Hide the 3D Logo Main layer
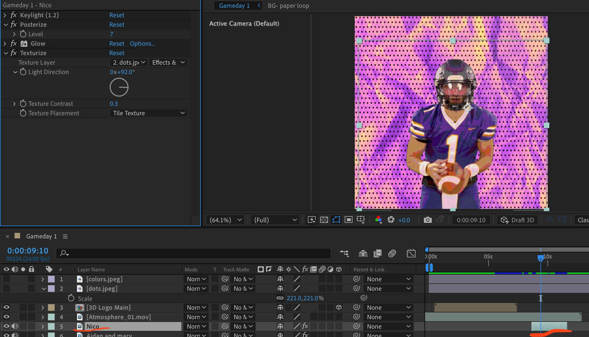 [x=6, y=307]
